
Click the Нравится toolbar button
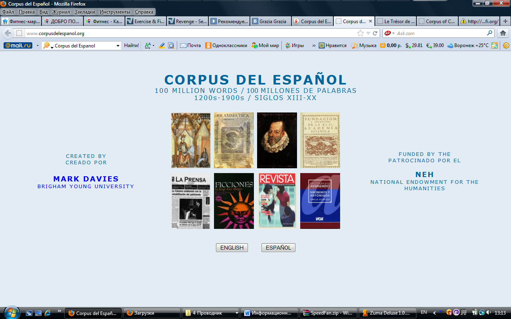point(333,45)
